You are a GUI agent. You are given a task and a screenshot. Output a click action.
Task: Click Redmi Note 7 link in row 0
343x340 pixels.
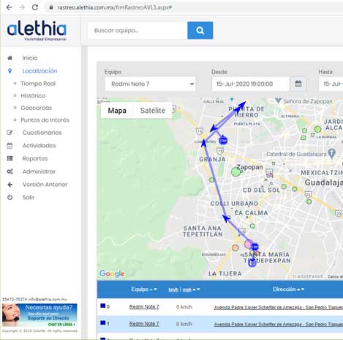(x=144, y=307)
